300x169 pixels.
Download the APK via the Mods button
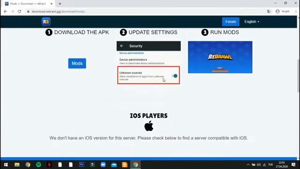(77, 63)
